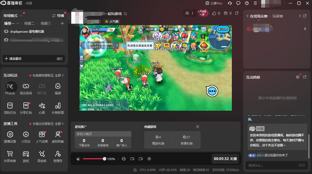The image size is (312, 174).
Task: Click the 说点什么 message input field
Action: tap(273, 165)
